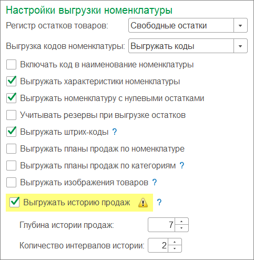This screenshot has height=260, width=254.
Task: Open help icon next to Выгружать штрих-коды
Action: click(115, 132)
